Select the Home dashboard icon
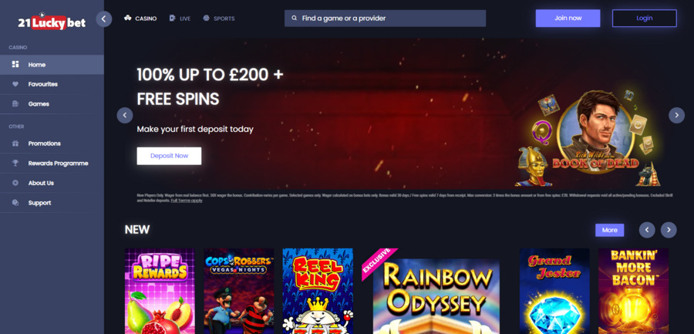The height and width of the screenshot is (334, 694). 15,65
